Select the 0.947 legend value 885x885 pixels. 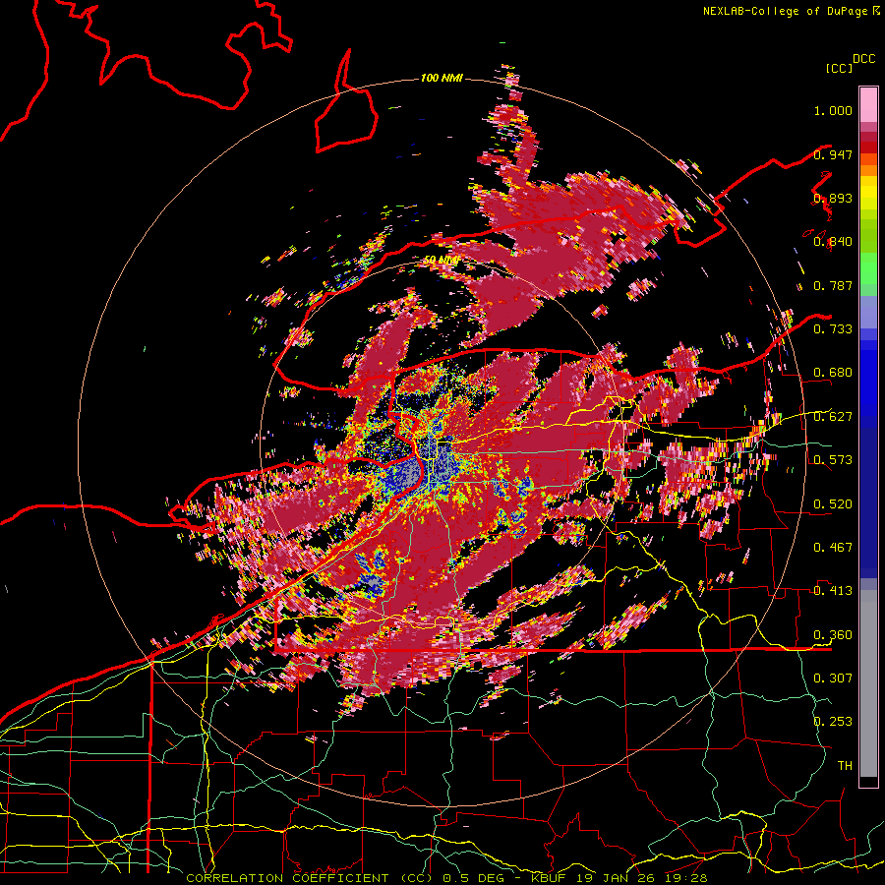[833, 154]
